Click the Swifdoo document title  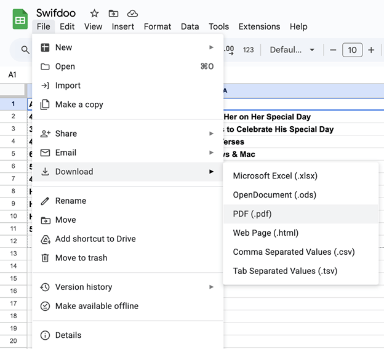pos(56,13)
